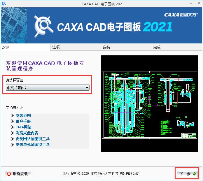Select the 安装 tab
Image resolution: width=203 pixels, height=181 pixels.
pos(106,47)
